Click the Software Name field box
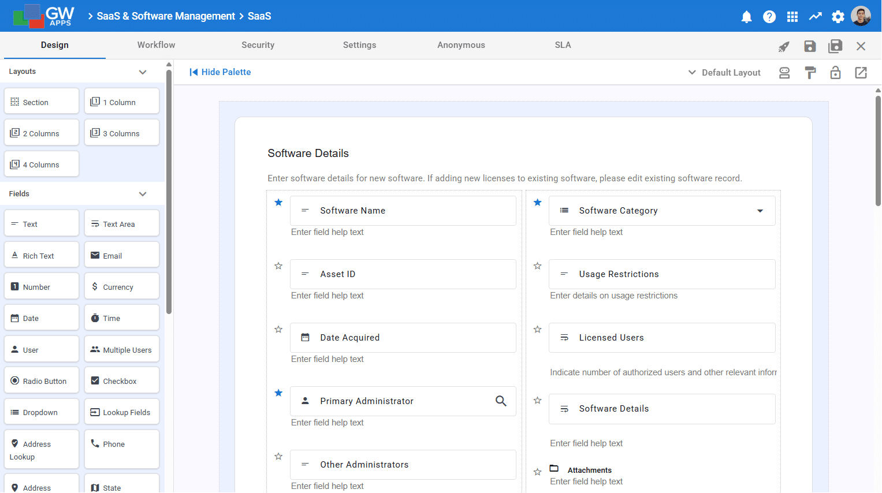This screenshot has width=882, height=493. click(403, 211)
